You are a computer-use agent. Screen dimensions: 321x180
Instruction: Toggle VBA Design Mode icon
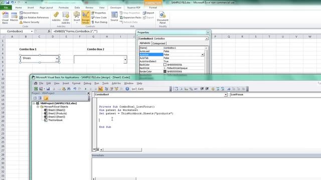(100, 89)
